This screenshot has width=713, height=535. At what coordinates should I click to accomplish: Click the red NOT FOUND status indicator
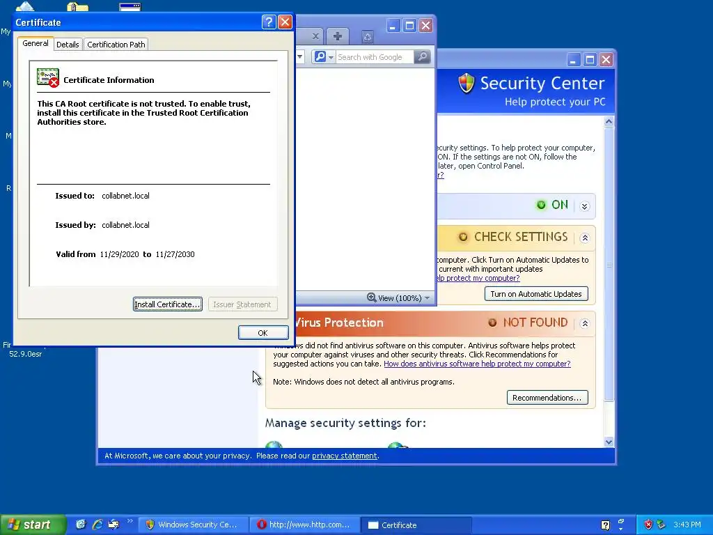point(492,323)
